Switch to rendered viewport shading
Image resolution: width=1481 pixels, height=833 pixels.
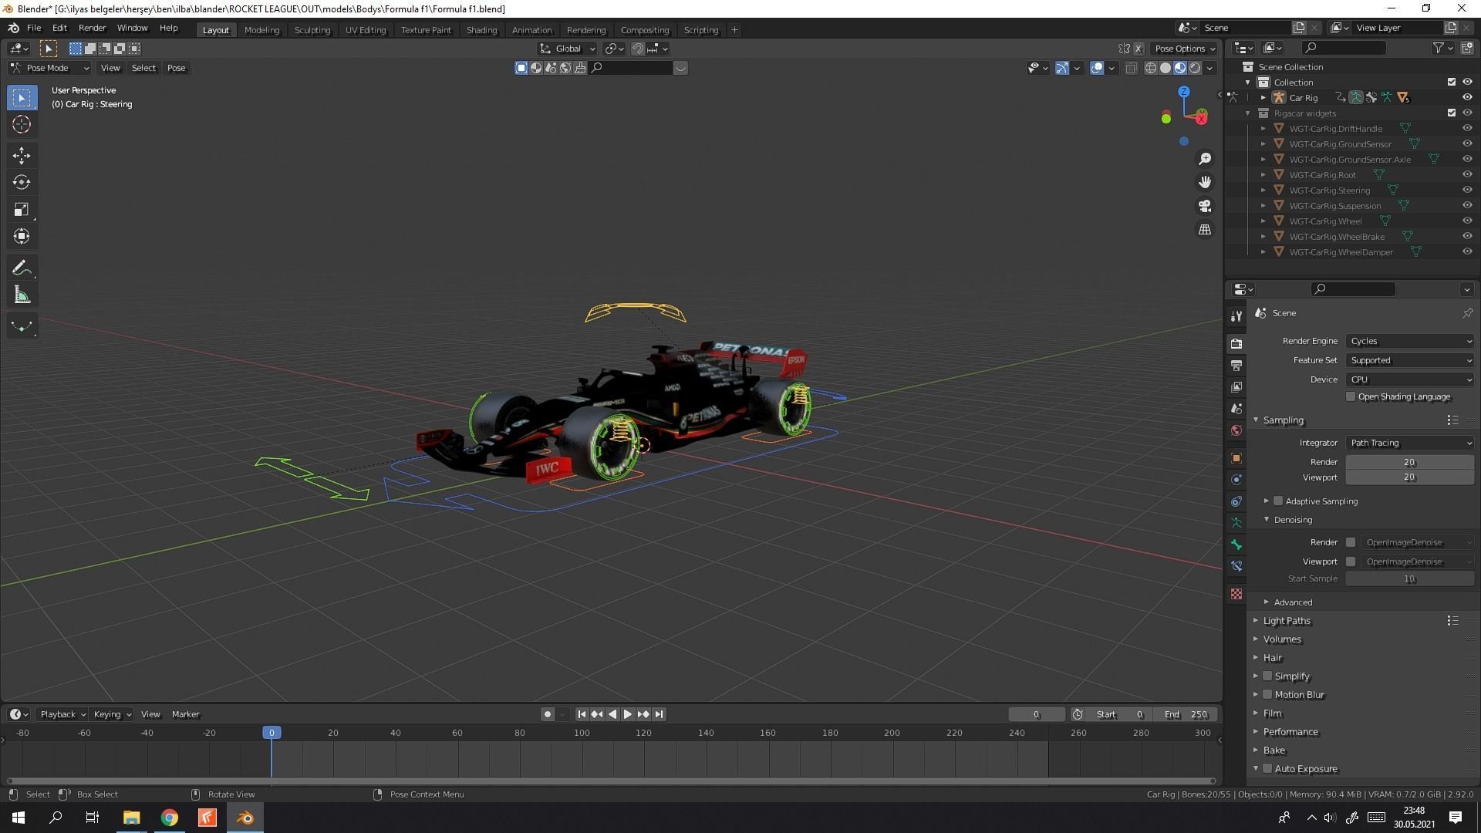1195,68
